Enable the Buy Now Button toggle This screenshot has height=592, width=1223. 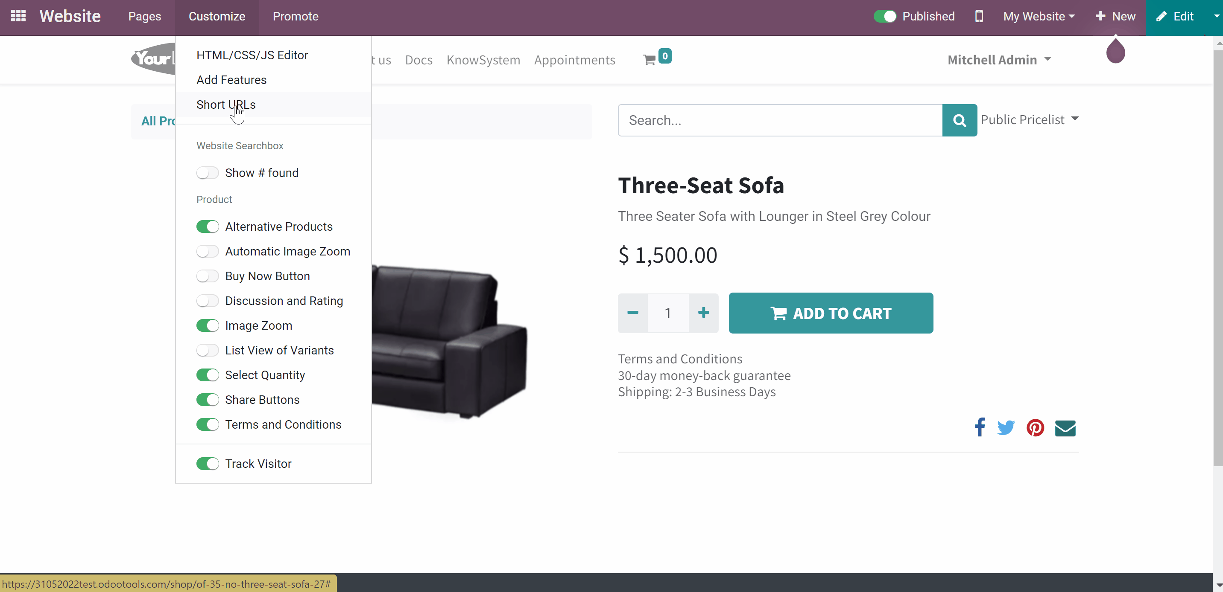pos(208,276)
